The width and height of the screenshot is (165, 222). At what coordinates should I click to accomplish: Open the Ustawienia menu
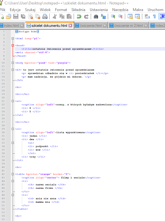point(99,10)
